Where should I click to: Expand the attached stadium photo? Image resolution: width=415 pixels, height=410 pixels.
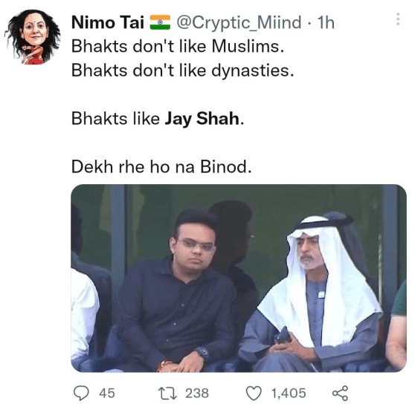click(239, 278)
